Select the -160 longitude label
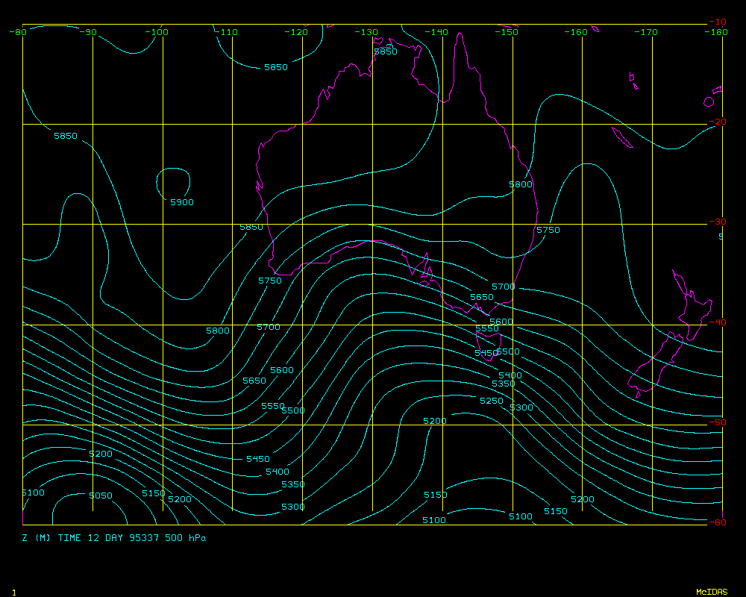Screen dimensions: 746x597 [x=577, y=32]
